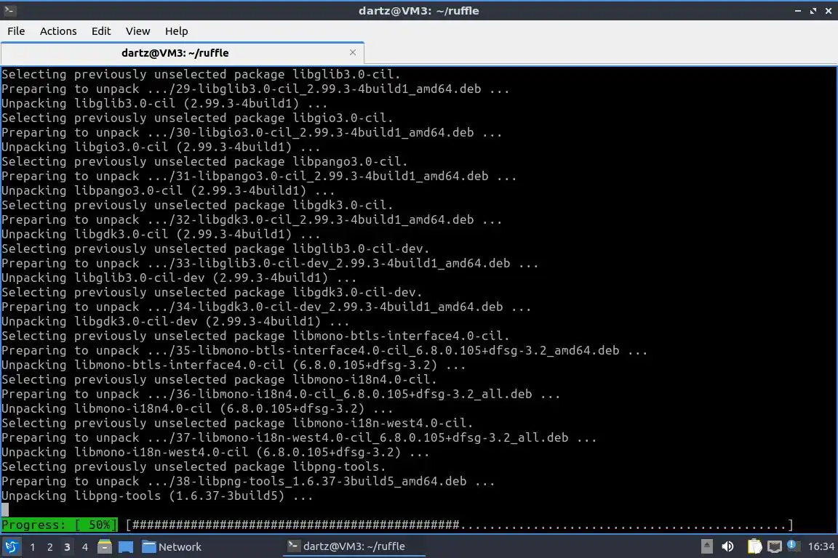Click the terminal cursor block

(5, 510)
